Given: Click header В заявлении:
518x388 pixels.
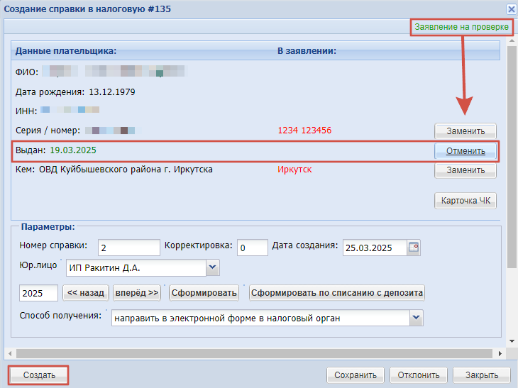Looking at the screenshot, I should pyautogui.click(x=307, y=51).
